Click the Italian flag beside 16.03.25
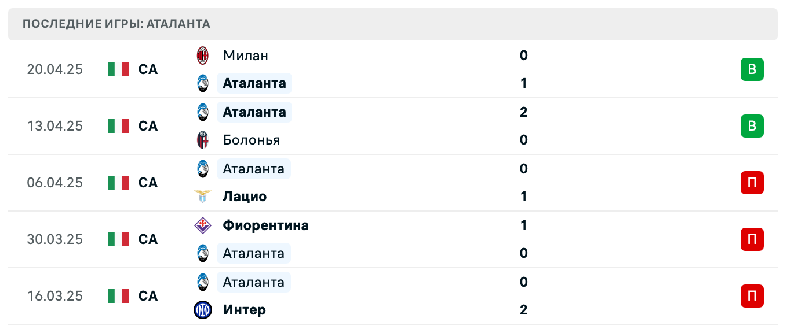The height and width of the screenshot is (333, 787). point(118,295)
